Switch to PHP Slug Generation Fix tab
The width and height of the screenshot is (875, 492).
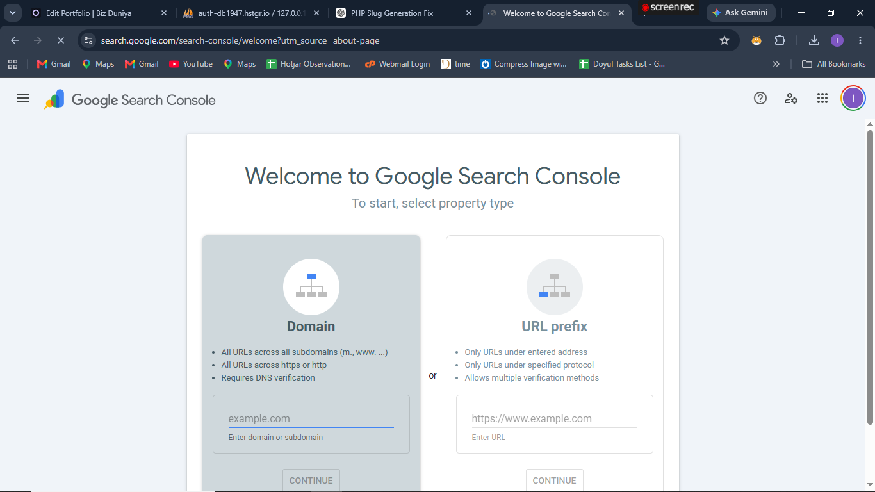pyautogui.click(x=404, y=13)
